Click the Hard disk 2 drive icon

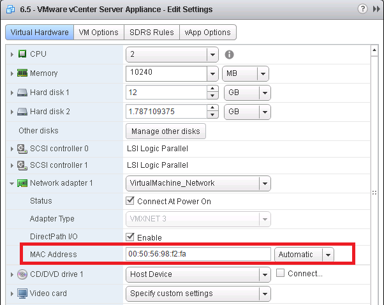tap(22, 112)
